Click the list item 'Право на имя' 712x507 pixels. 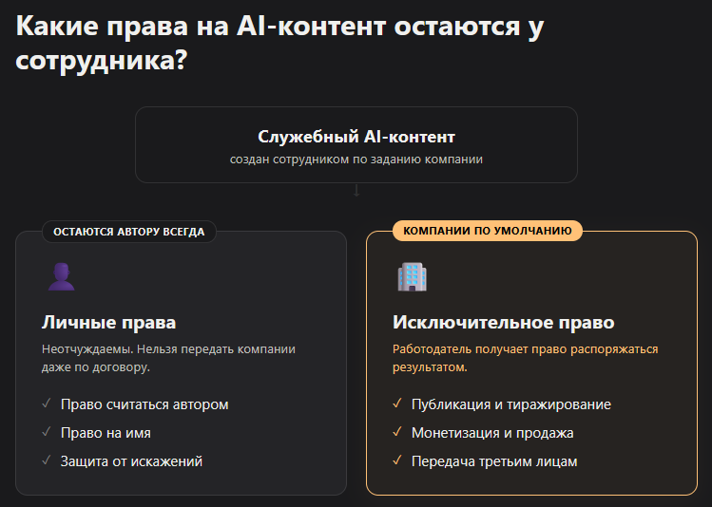(106, 433)
